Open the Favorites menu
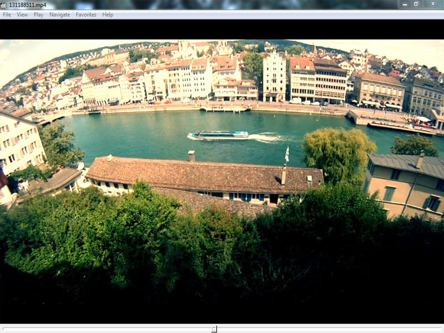This screenshot has width=444, height=333. [x=86, y=15]
